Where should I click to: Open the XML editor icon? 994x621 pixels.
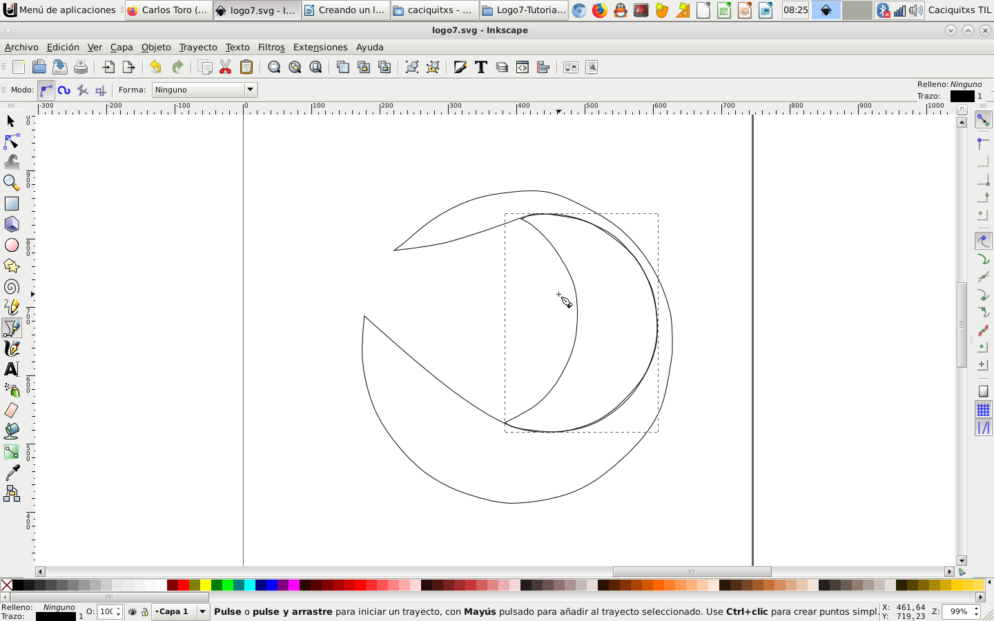pos(523,67)
